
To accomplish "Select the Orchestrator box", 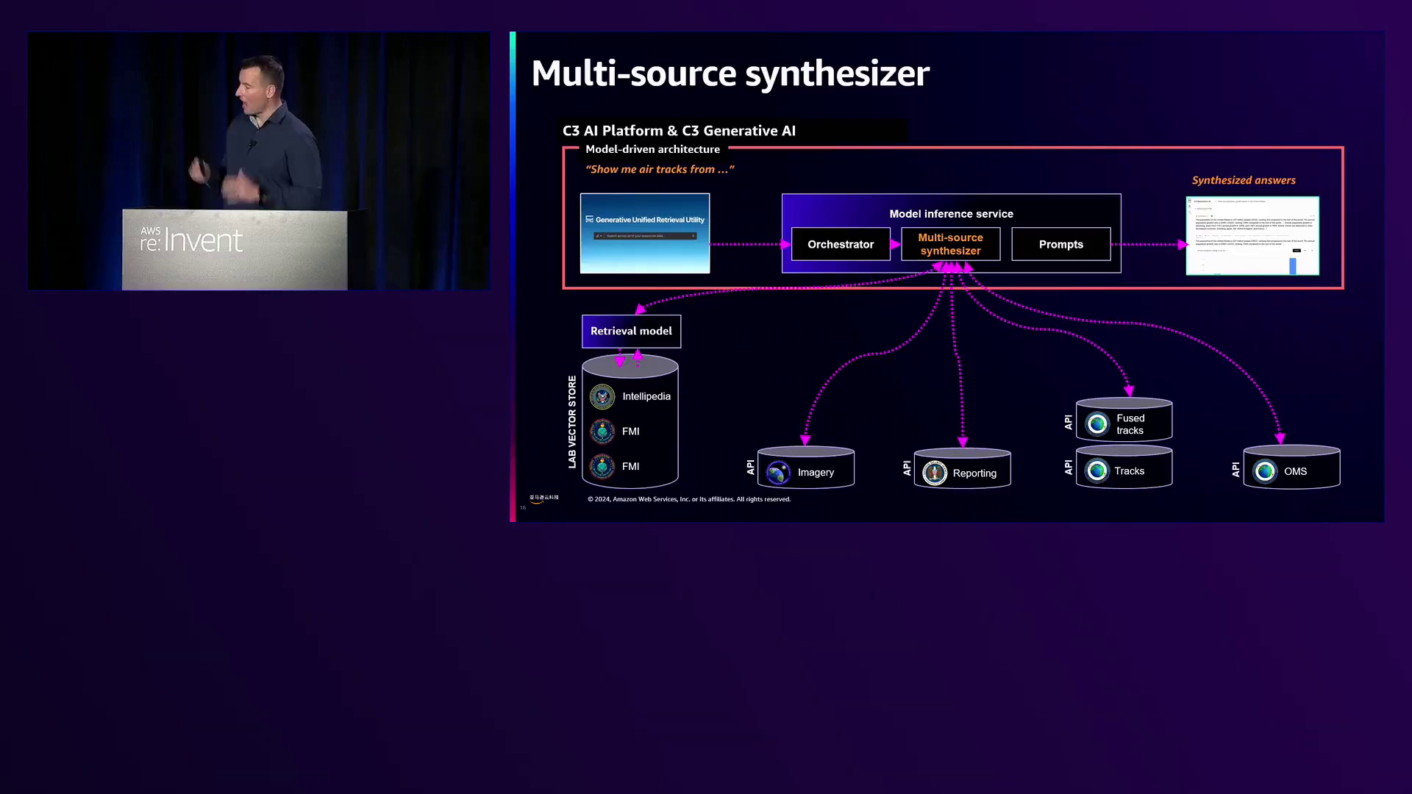I will (841, 244).
